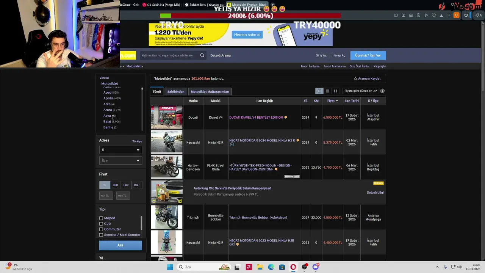The image size is (485, 273).
Task: Click the star icon in Aramayı Kaydet
Action: [x=355, y=78]
